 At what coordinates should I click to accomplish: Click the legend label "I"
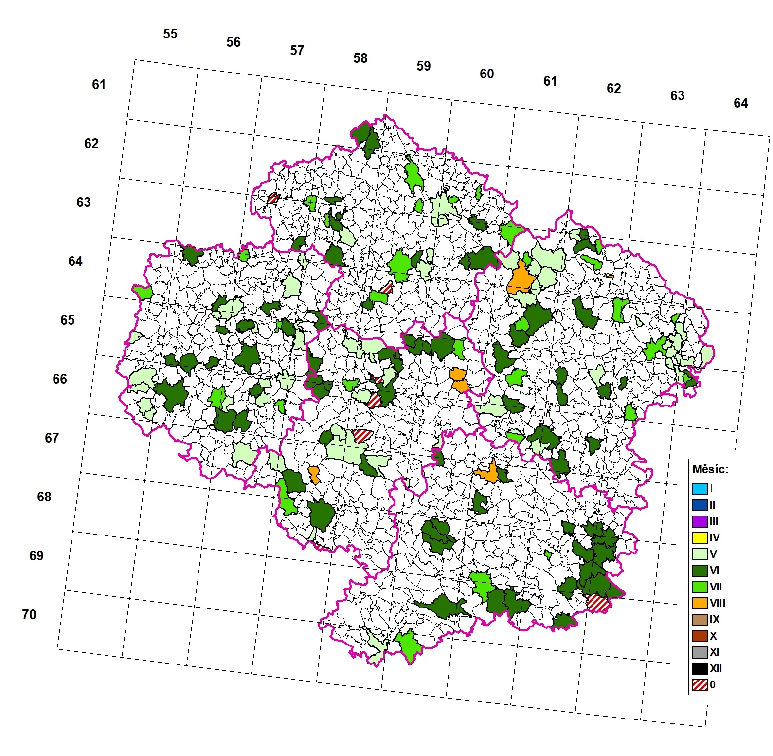[711, 489]
